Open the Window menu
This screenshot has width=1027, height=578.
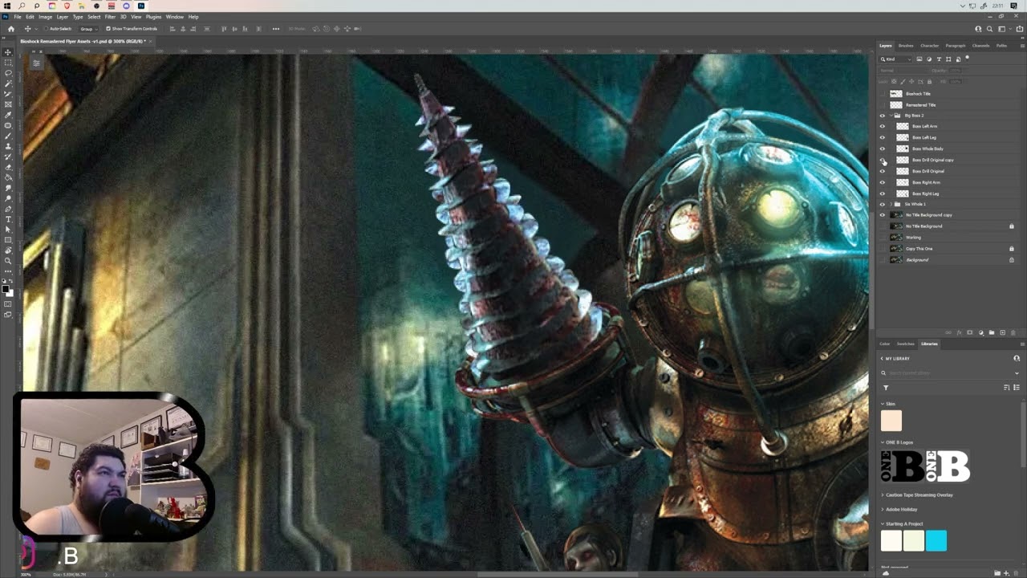(174, 17)
